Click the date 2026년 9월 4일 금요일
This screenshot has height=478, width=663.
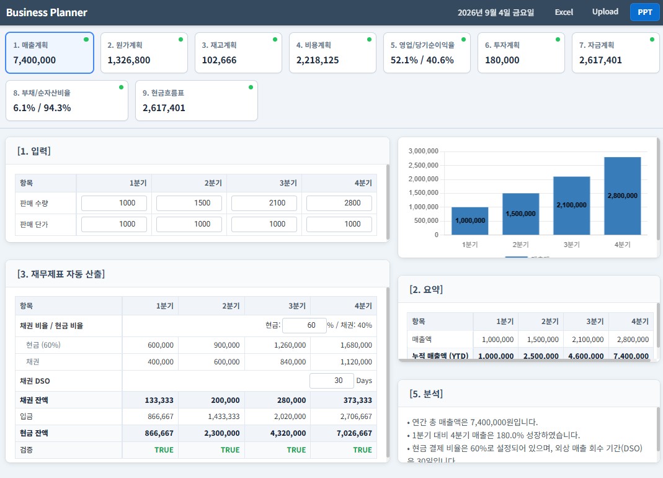[496, 12]
